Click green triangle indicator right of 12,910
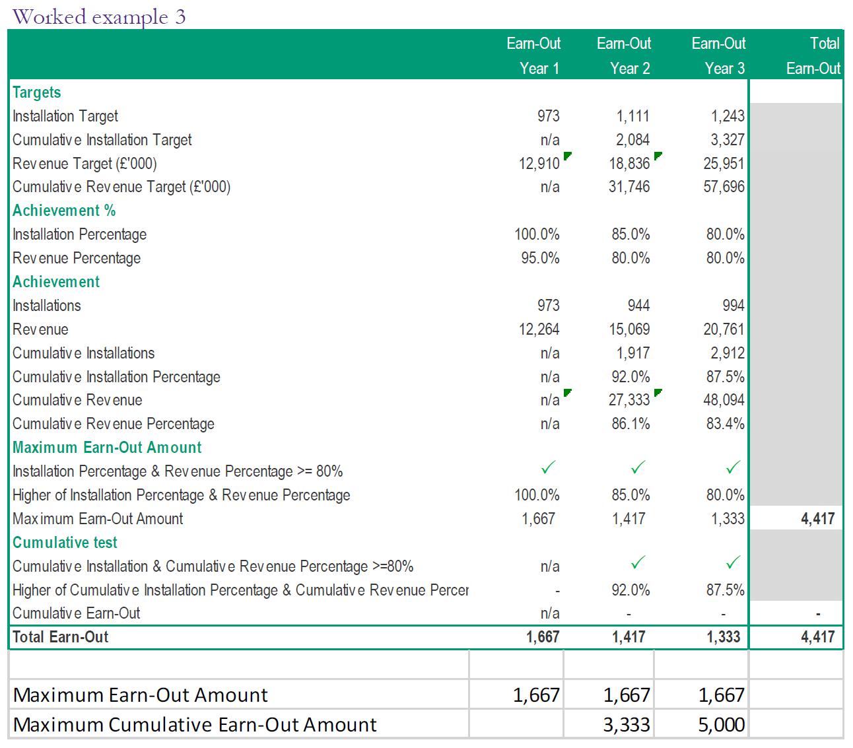Screen dimensions: 853x748 tap(567, 156)
